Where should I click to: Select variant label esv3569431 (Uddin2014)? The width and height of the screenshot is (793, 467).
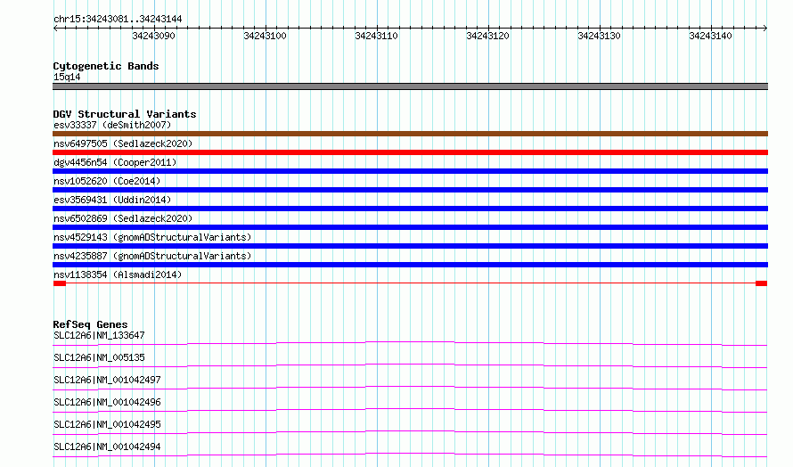pyautogui.click(x=112, y=200)
